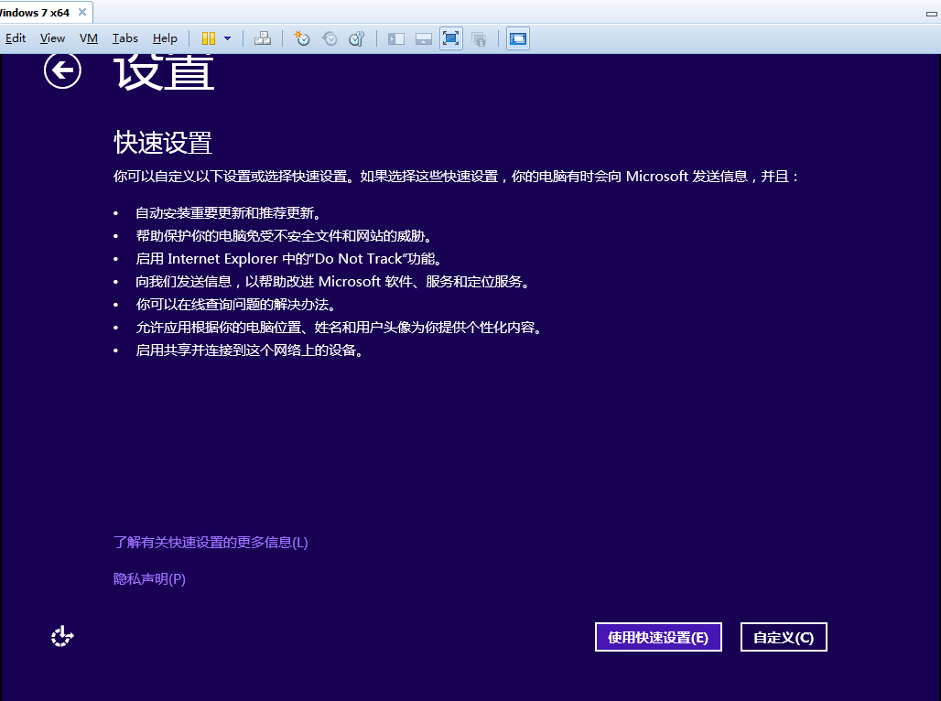Click the 自定义(C) button
This screenshot has width=941, height=701.
coord(784,637)
